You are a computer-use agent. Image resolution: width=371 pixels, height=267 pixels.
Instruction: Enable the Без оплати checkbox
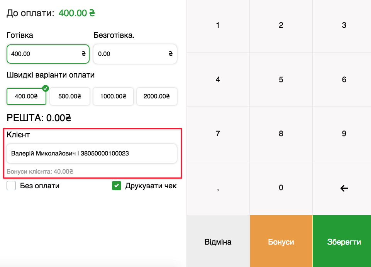10,186
